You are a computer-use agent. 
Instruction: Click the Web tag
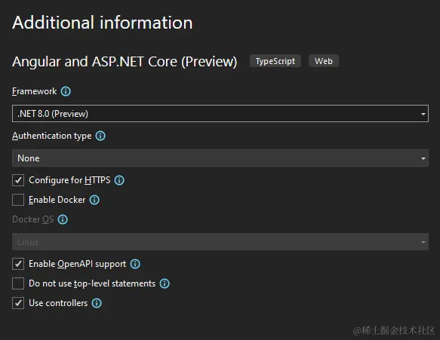[324, 61]
